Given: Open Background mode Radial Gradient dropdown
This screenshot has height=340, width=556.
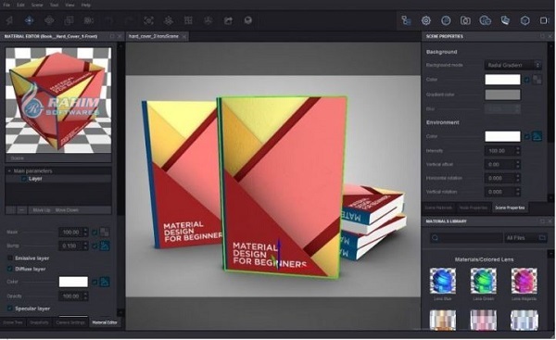Looking at the screenshot, I should pyautogui.click(x=513, y=65).
